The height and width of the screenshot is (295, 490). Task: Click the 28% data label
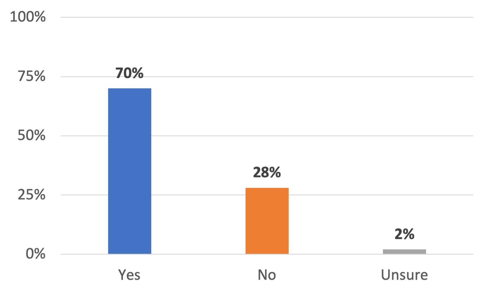tap(267, 172)
